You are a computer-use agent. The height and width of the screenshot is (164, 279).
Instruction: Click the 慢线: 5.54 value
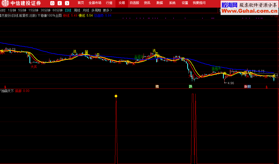tap(85, 16)
